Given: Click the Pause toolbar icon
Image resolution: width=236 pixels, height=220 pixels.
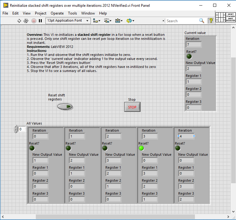Looking at the screenshot, I should tap(40, 21).
